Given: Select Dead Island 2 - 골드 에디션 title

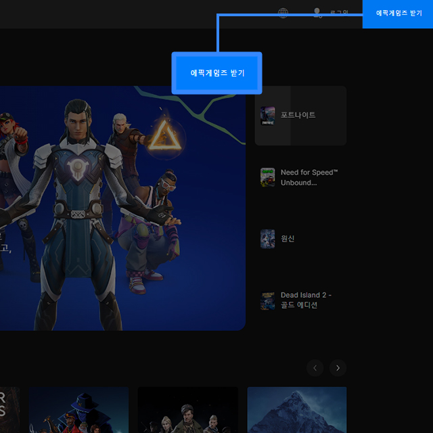Looking at the screenshot, I should click(306, 300).
